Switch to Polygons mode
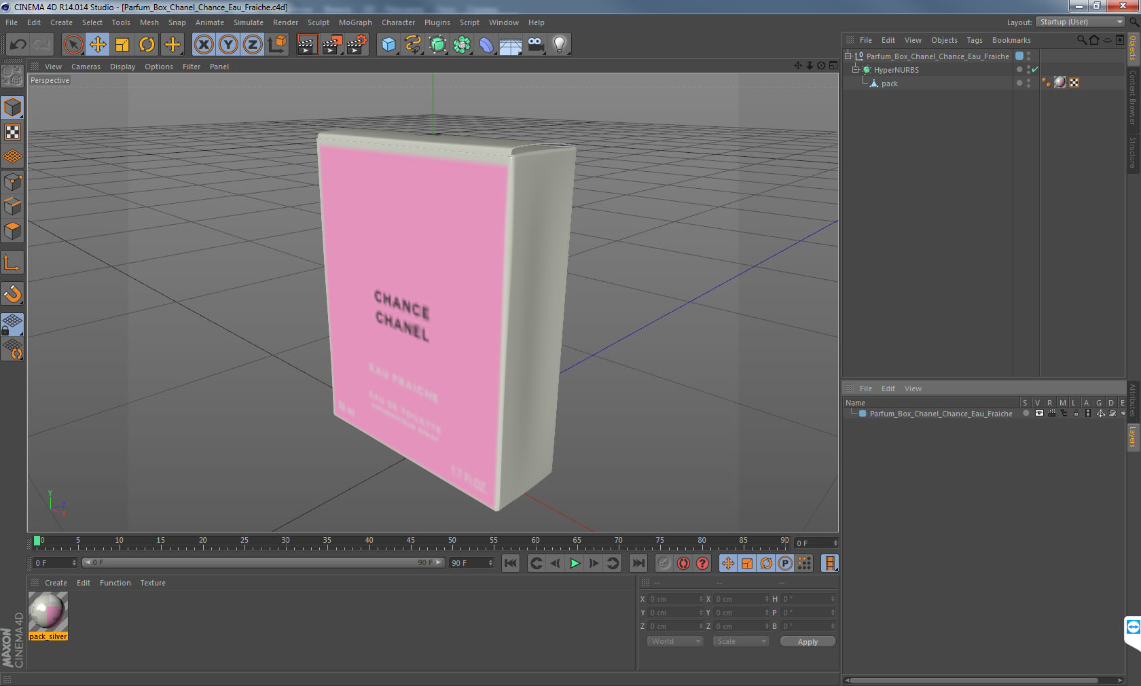Screen dimensions: 1141x686 [x=12, y=231]
